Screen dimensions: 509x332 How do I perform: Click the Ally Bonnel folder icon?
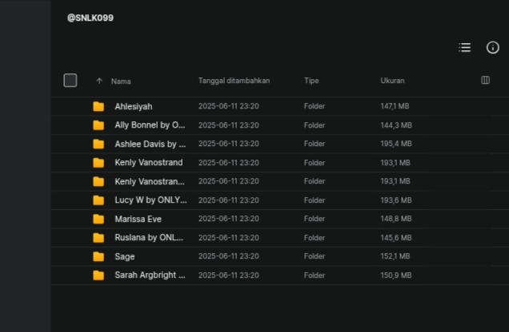coord(98,125)
